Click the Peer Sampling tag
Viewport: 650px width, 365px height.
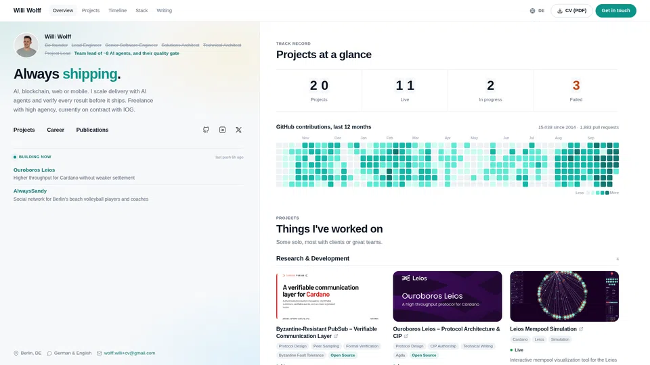pos(326,346)
